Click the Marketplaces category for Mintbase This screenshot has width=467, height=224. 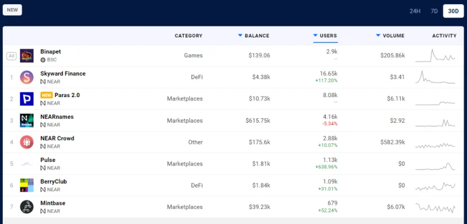pos(184,207)
